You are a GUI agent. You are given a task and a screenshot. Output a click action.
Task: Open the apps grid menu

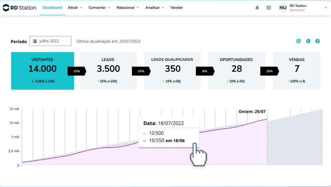click(x=269, y=8)
